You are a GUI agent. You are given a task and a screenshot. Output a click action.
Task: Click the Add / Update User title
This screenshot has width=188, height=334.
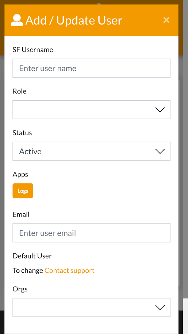(74, 20)
